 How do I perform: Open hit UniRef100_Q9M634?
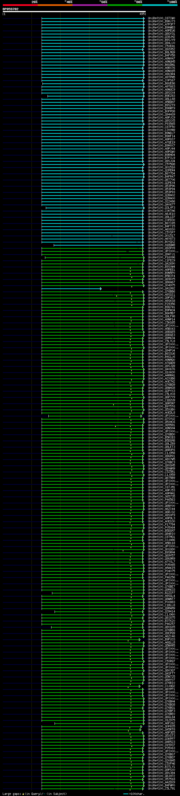pos(161,338)
